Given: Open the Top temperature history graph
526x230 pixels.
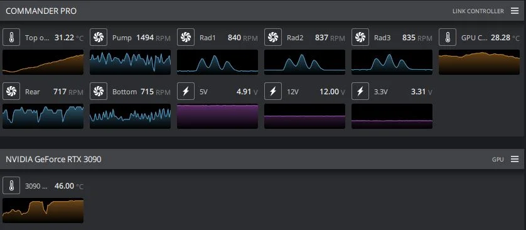Looking at the screenshot, I should (x=43, y=62).
